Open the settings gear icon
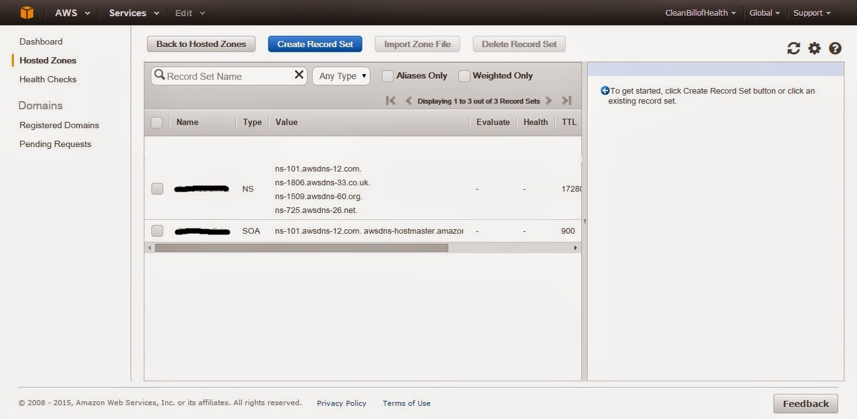Viewport: 857px width, 419px height. click(x=814, y=48)
